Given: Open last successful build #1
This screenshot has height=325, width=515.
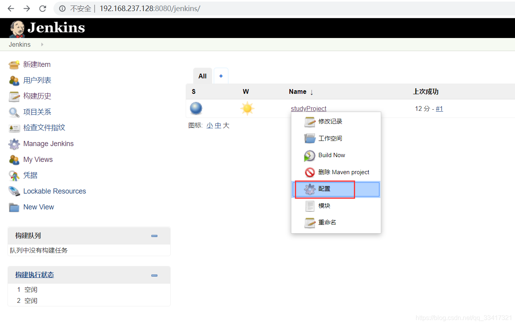Looking at the screenshot, I should click(x=439, y=108).
